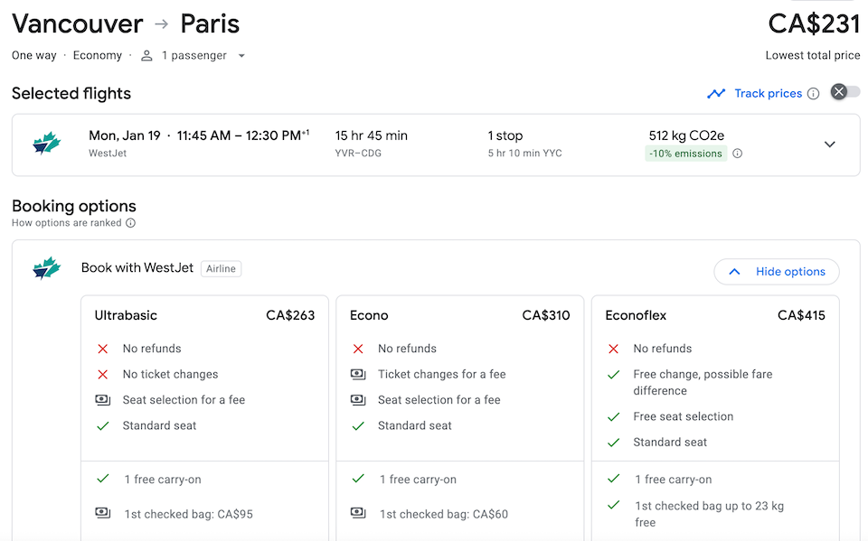Screen dimensions: 868x541
Task: Click the -10% emissions badge
Action: click(685, 154)
